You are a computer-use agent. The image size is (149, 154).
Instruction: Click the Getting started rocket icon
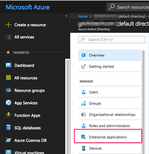click(x=83, y=67)
